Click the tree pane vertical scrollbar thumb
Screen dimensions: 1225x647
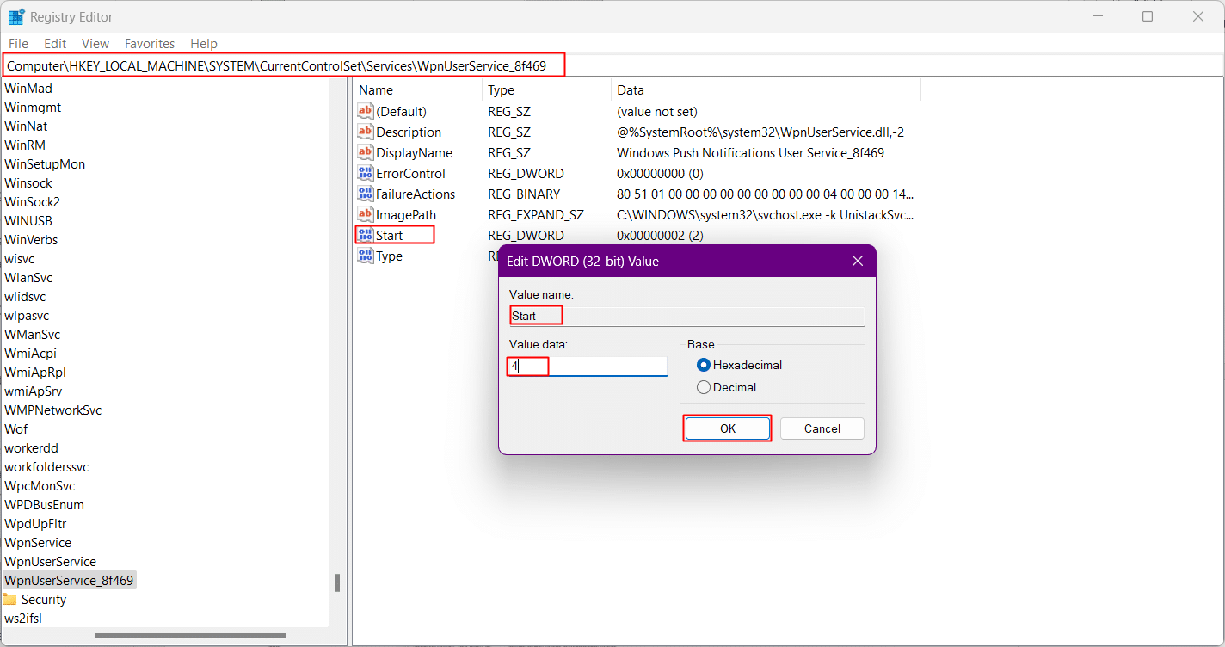[337, 583]
